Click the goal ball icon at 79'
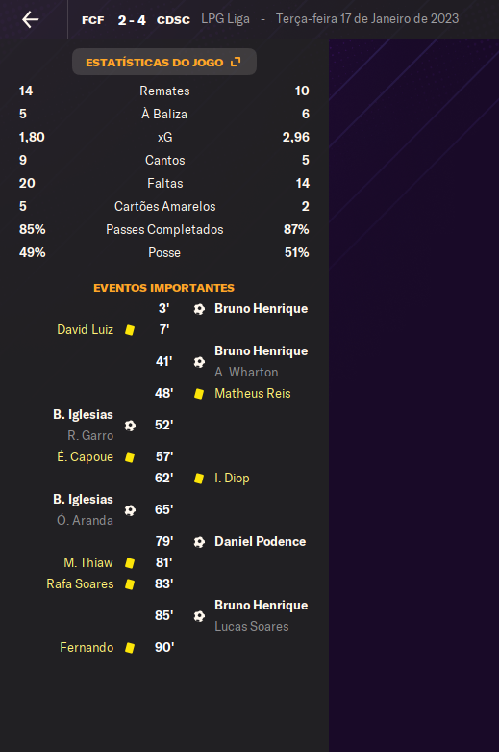Screen dimensions: 499x752 tap(199, 542)
